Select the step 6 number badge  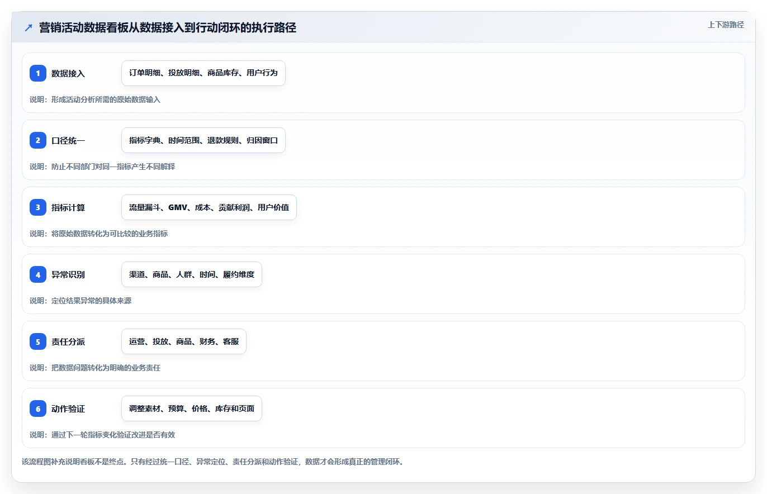(38, 408)
